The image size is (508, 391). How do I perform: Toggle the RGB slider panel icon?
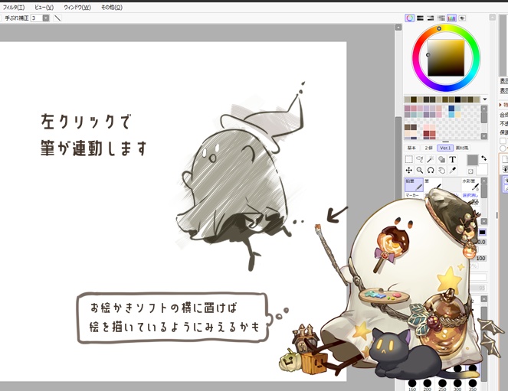point(420,18)
